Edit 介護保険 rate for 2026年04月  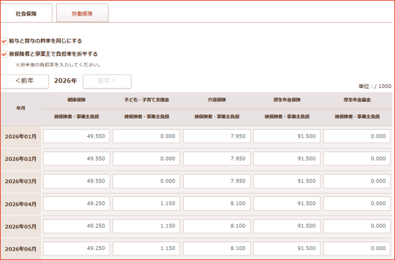(x=216, y=203)
